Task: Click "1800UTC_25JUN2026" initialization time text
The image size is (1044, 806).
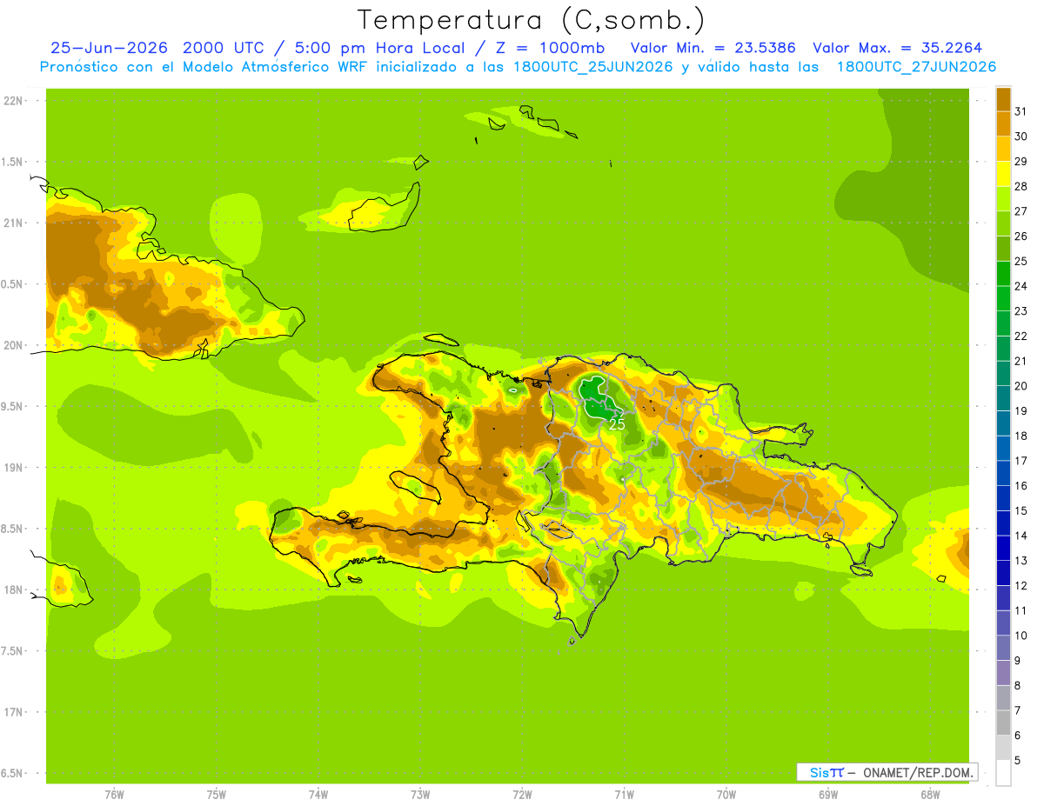Action: tap(591, 67)
